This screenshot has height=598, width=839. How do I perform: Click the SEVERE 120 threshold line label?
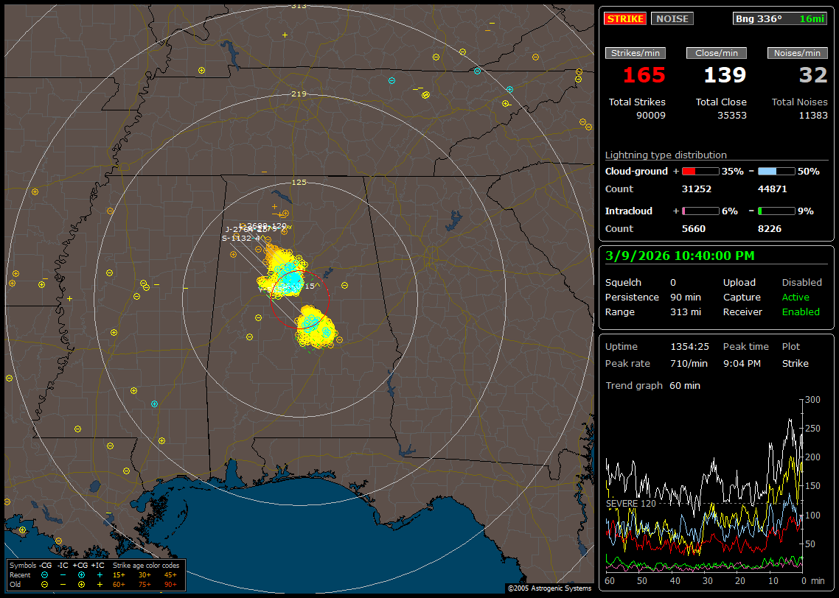(630, 503)
